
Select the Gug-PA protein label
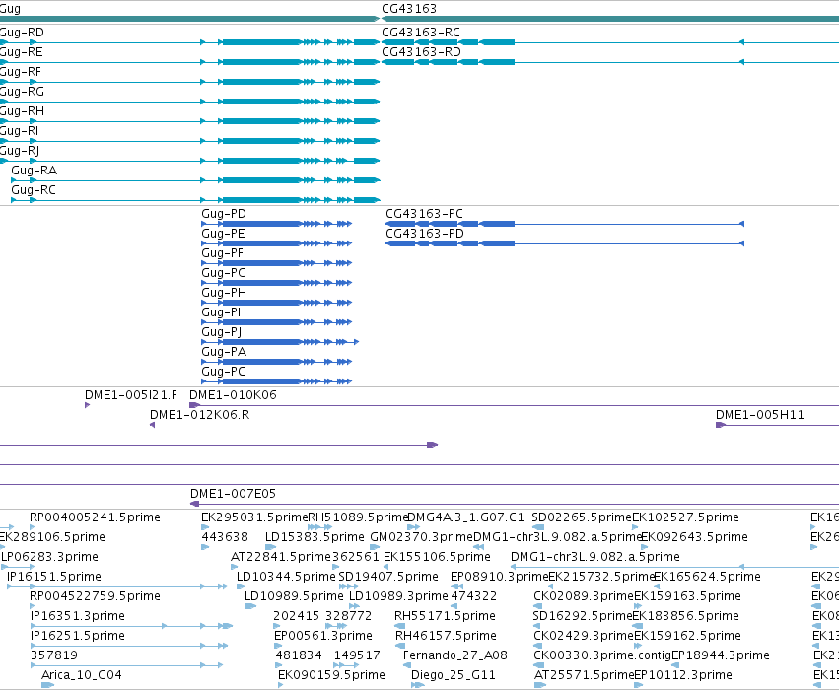224,352
